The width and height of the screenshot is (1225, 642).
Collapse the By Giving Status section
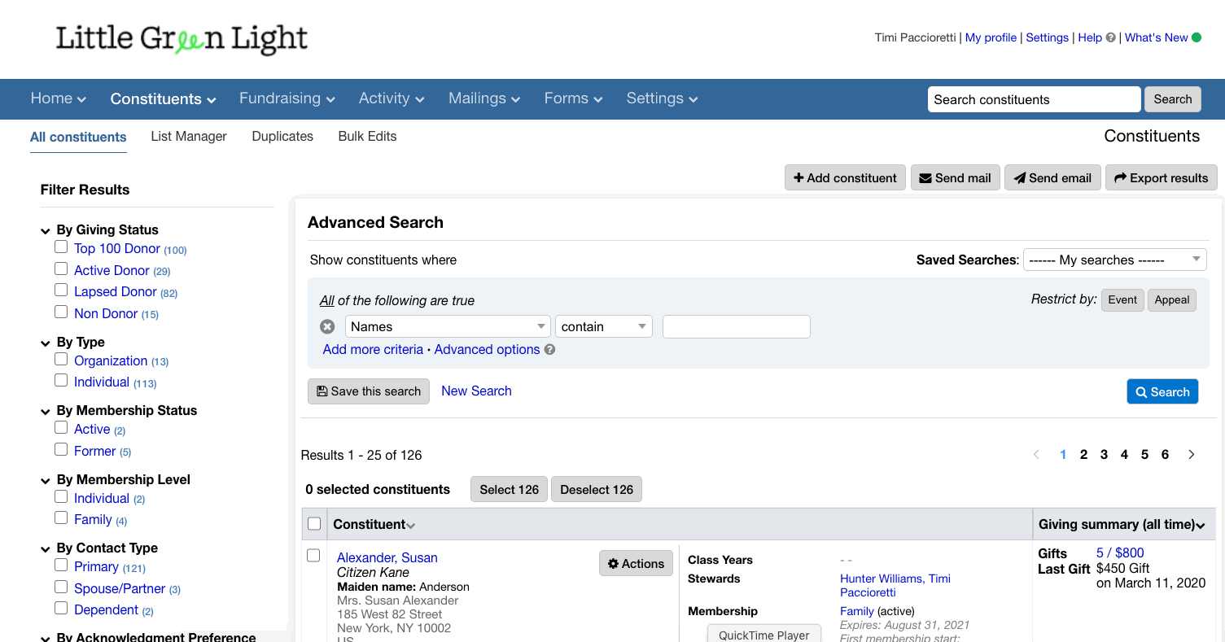tap(46, 231)
